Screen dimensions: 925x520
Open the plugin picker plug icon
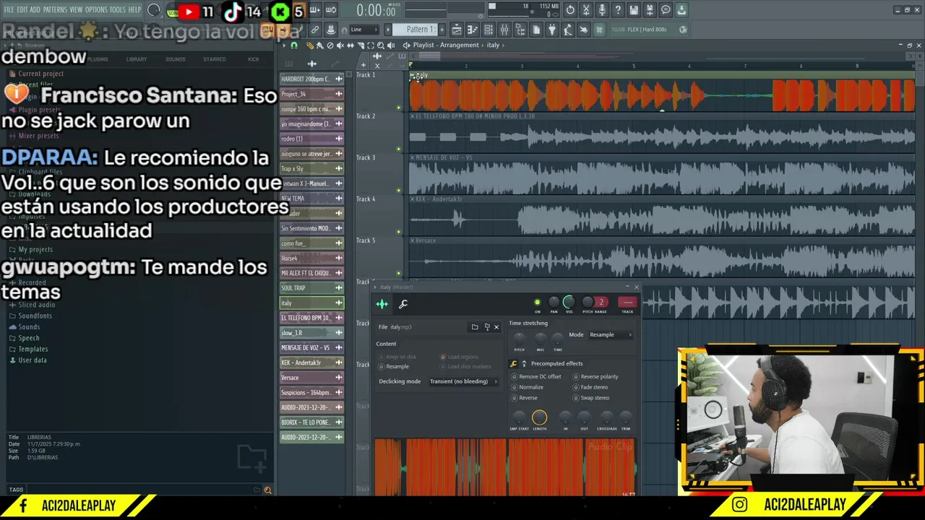552,30
